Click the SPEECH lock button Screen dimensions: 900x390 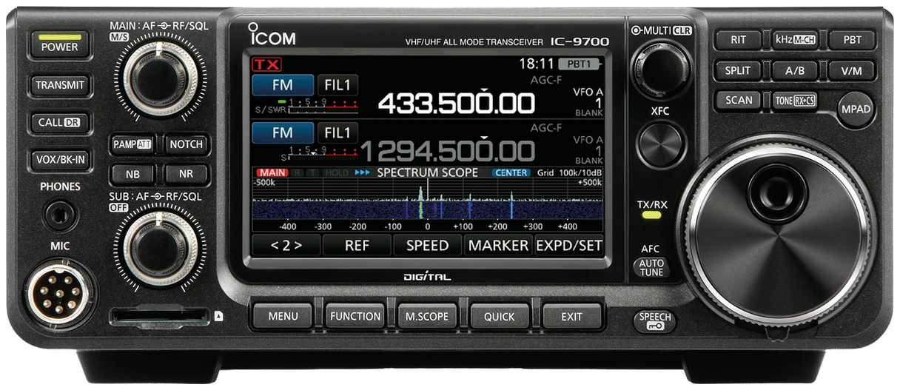pyautogui.click(x=656, y=320)
